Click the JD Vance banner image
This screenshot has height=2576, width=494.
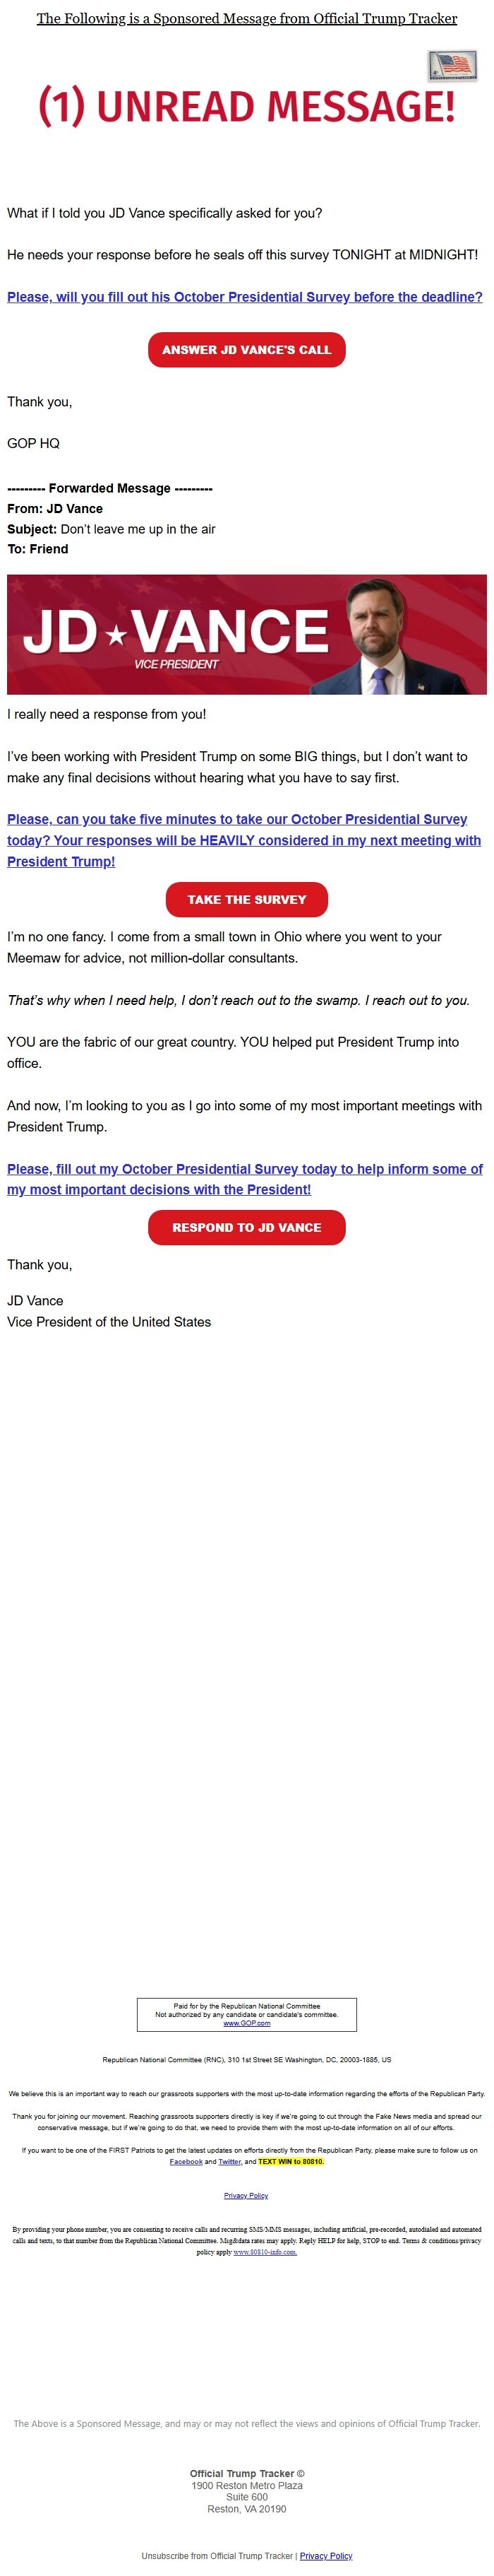point(246,634)
